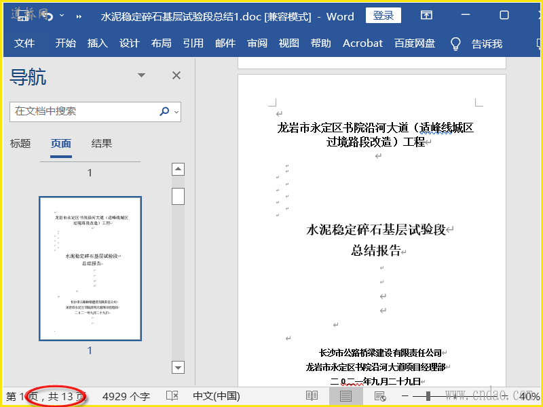
Task: Click the date line 二0二一年九月二十九日
Action: pos(375,381)
